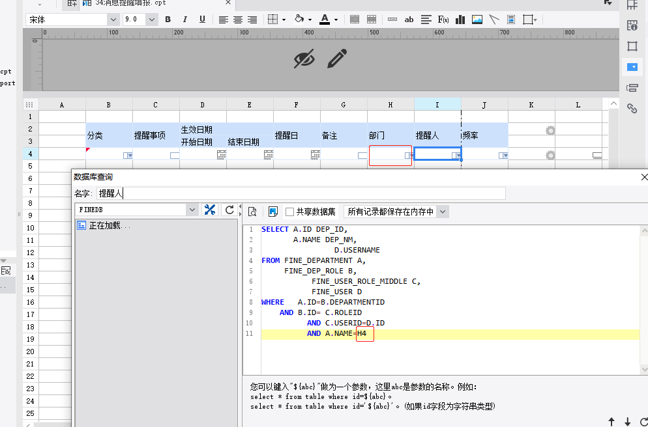Open the dropdown widget in cell B4

tap(128, 156)
